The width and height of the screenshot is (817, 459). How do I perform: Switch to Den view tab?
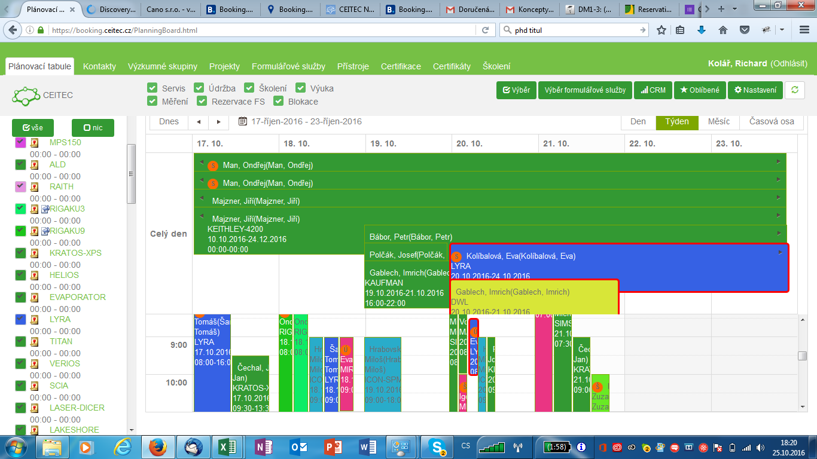(638, 121)
